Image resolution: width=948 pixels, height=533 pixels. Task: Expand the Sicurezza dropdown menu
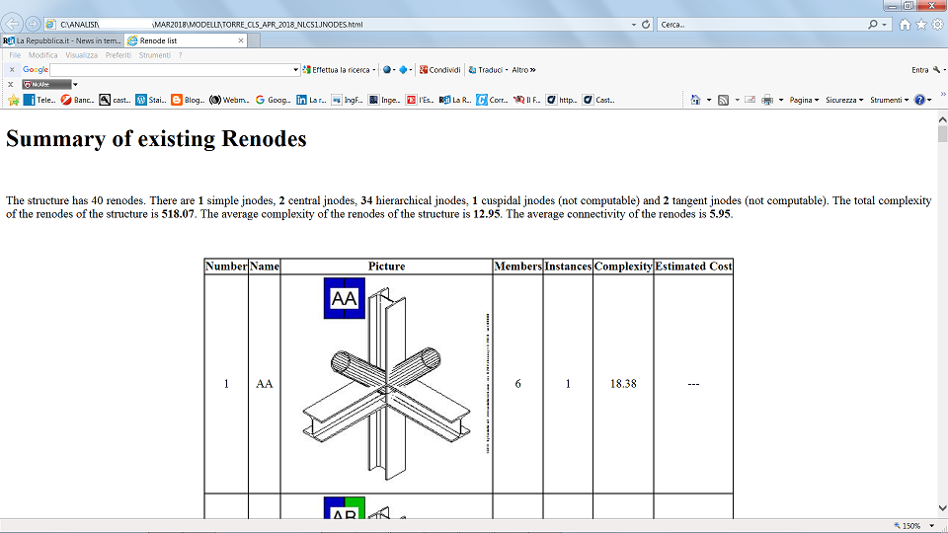844,100
